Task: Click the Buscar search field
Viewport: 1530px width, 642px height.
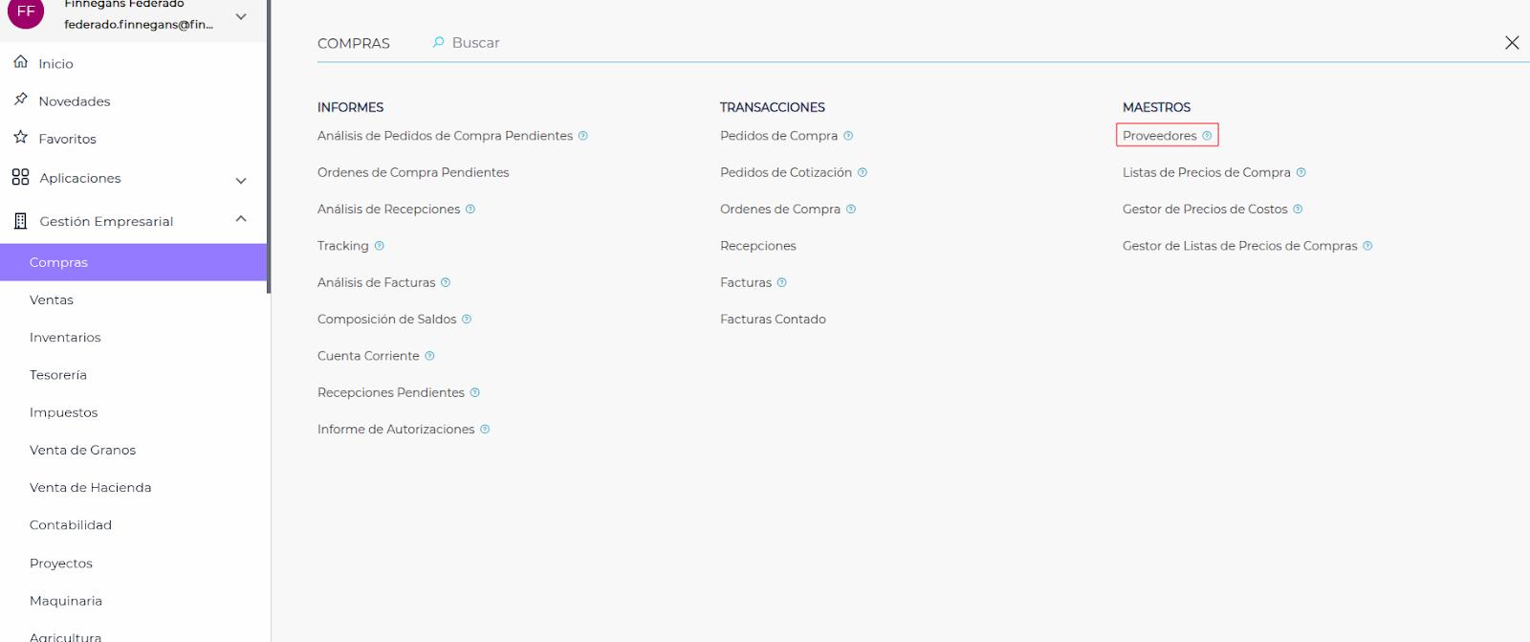Action: click(x=476, y=43)
